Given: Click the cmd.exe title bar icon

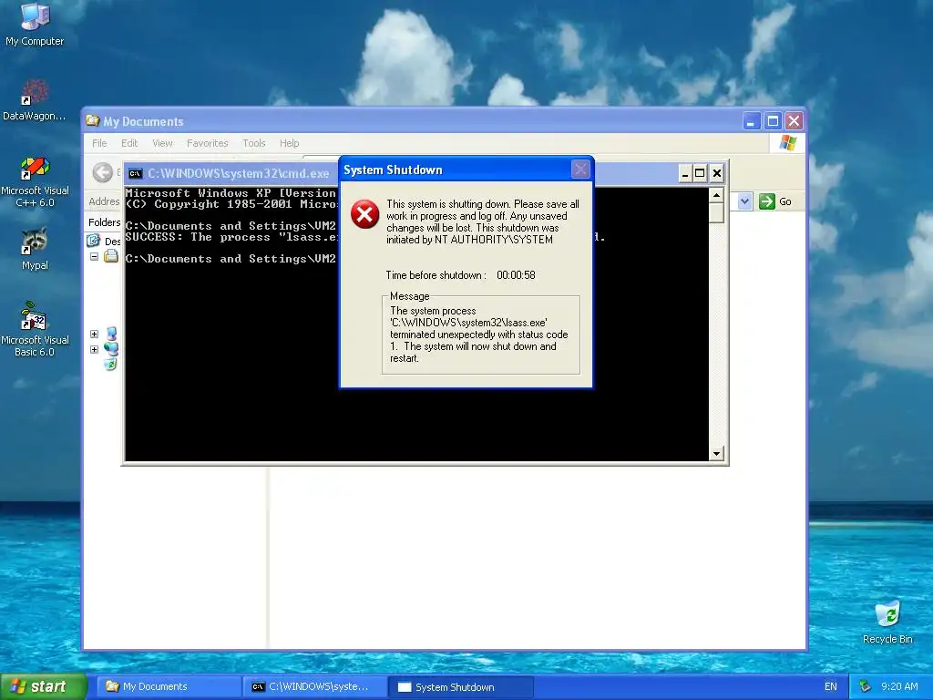Looking at the screenshot, I should [136, 174].
